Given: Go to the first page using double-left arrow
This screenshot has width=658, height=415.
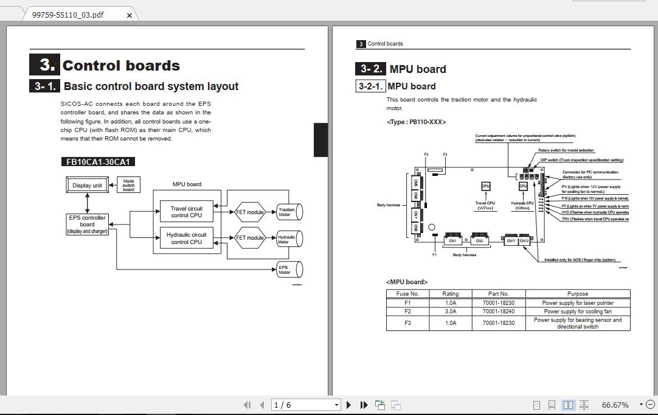Looking at the screenshot, I should (x=248, y=405).
